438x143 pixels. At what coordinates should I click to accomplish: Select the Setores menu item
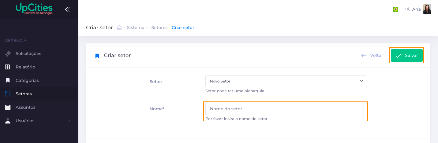[x=39, y=94]
